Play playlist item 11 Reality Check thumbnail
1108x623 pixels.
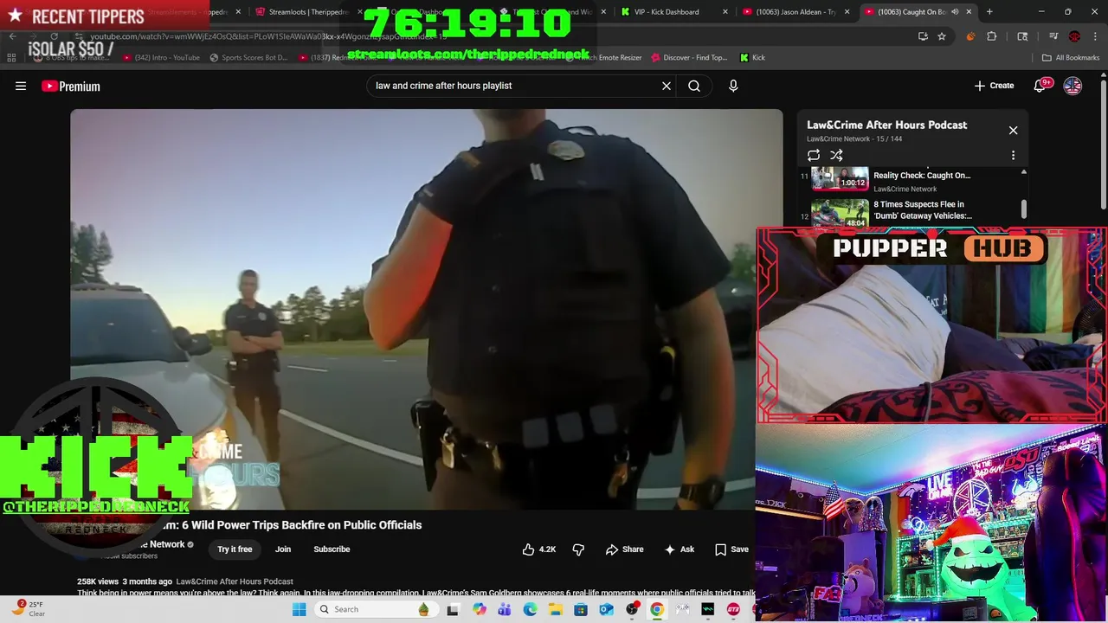(840, 179)
